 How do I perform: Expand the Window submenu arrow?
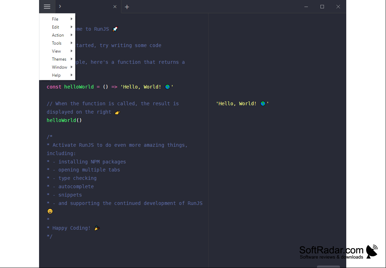coord(71,67)
